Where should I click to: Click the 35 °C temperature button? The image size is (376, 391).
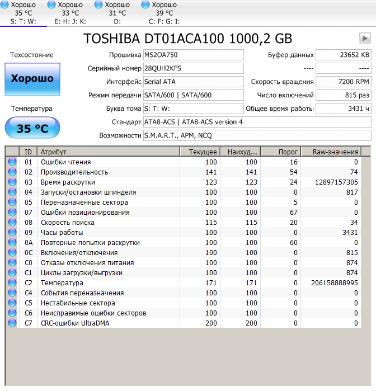coord(32,128)
